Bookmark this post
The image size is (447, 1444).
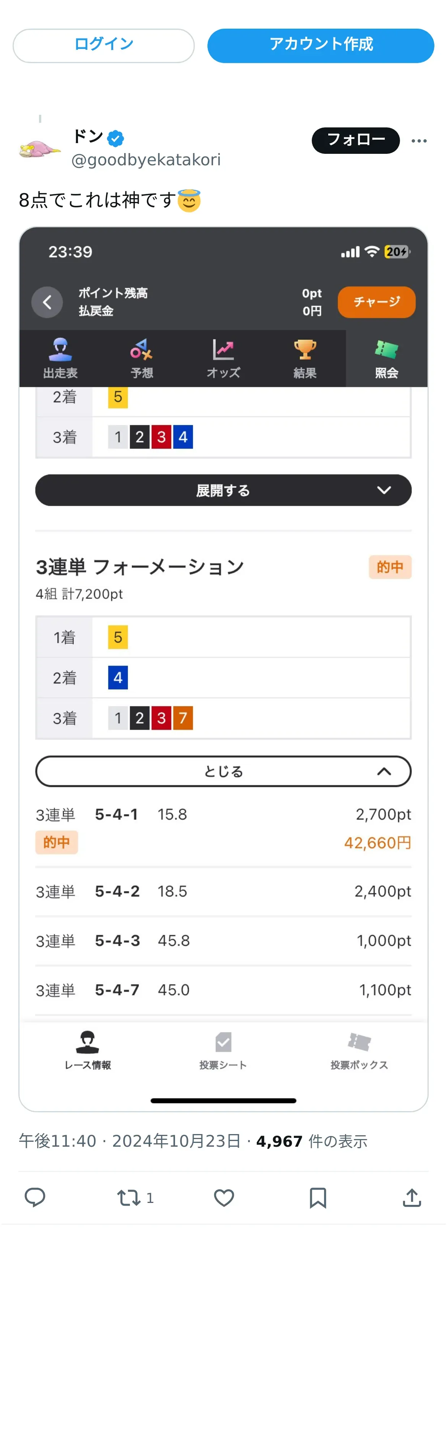click(318, 1197)
